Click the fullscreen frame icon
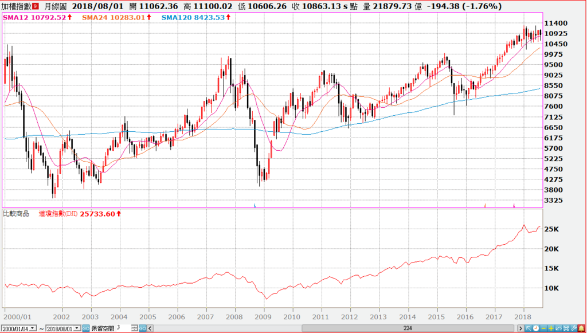The image size is (587, 333). [566, 328]
